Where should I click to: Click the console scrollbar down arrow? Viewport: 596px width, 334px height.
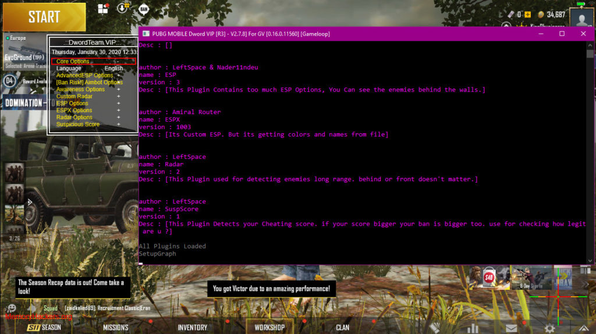(590, 261)
